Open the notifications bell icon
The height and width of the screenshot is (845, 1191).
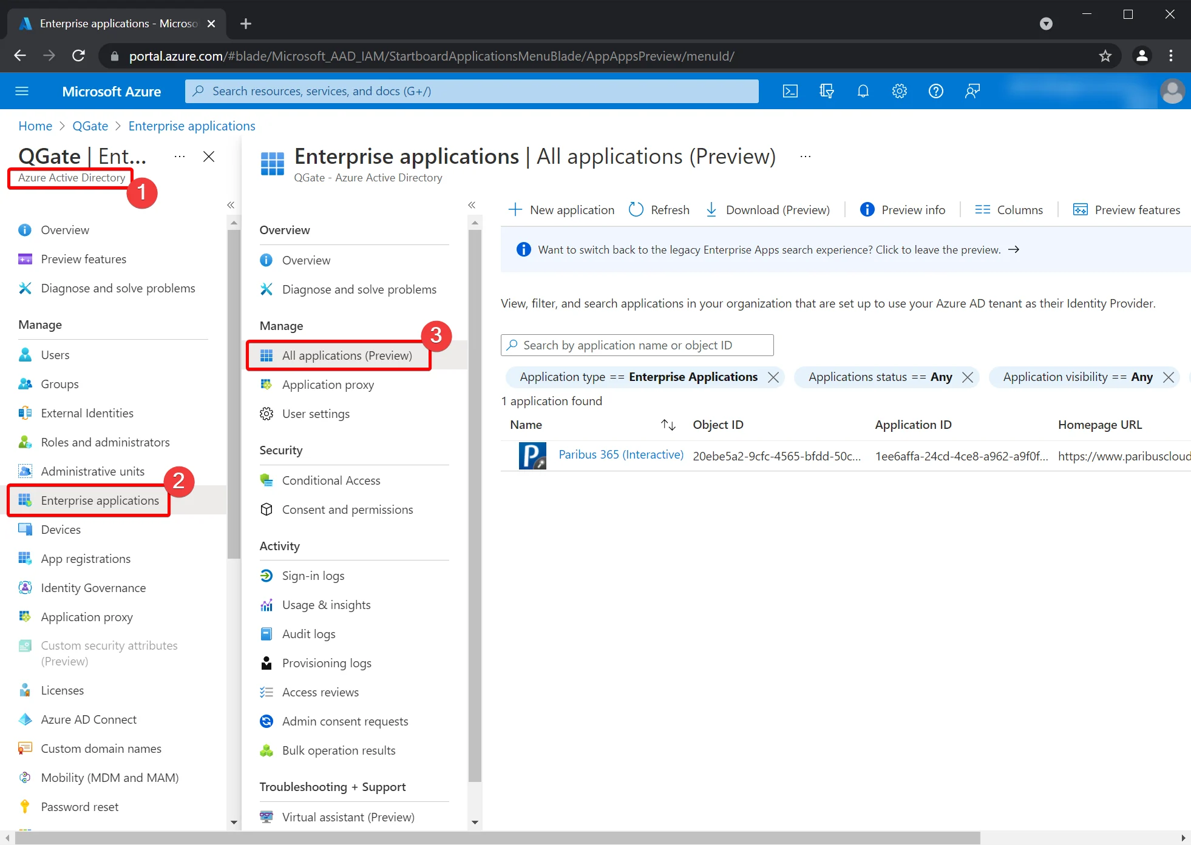(863, 91)
